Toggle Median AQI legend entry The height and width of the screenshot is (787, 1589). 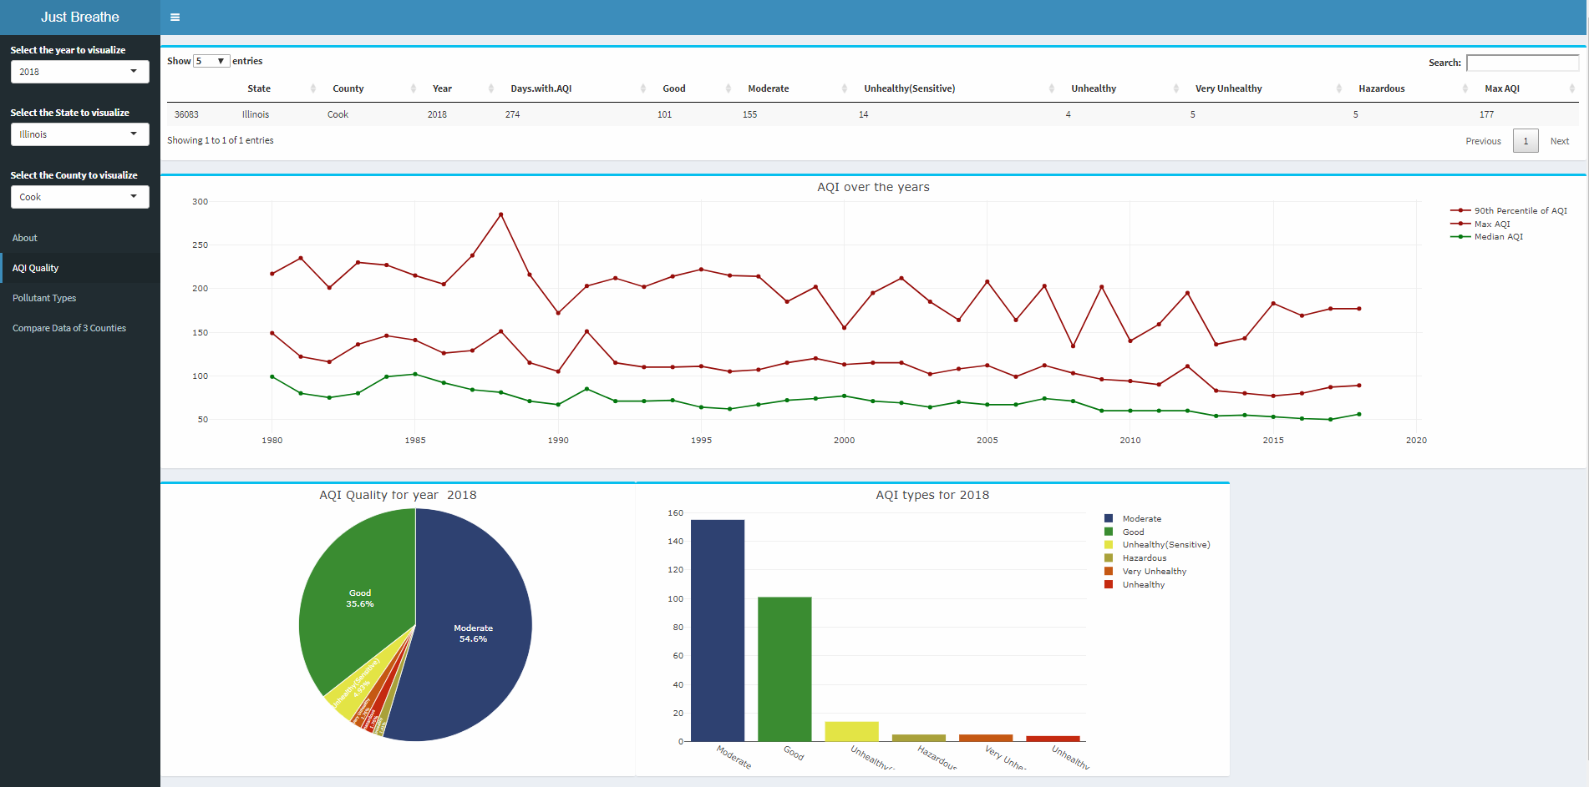pos(1487,237)
